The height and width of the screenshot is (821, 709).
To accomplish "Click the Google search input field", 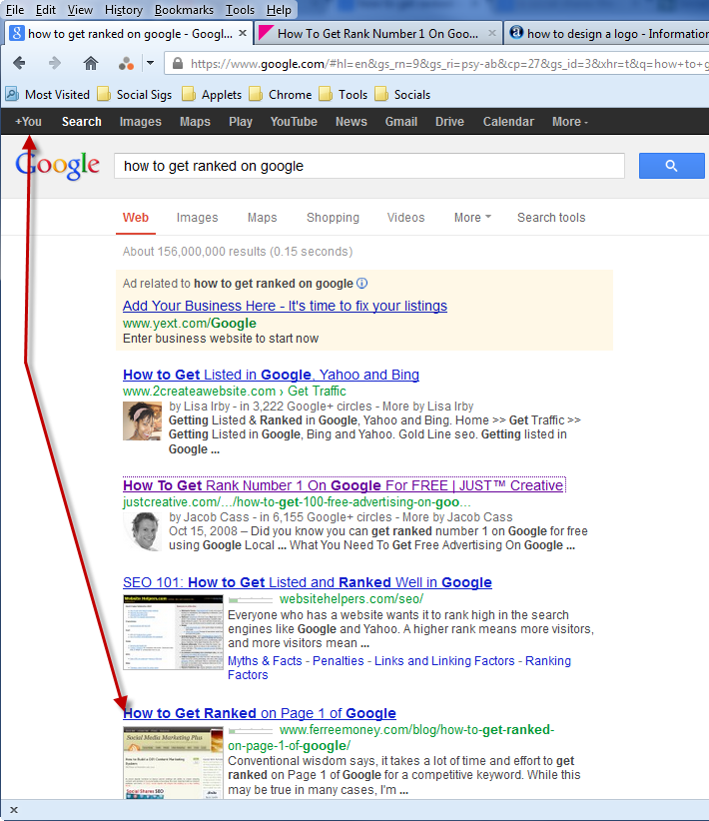I will pyautogui.click(x=369, y=166).
